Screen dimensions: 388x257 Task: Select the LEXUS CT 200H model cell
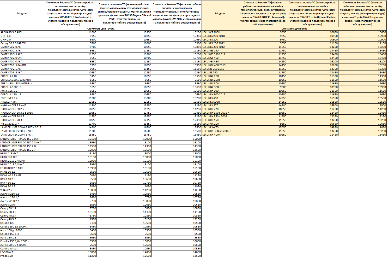pos(220,32)
